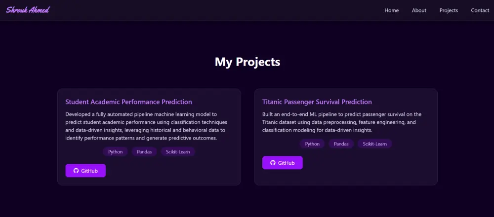494x217 pixels.
Task: Click the Scikit-Learn tag in Titanic card
Action: (375, 144)
